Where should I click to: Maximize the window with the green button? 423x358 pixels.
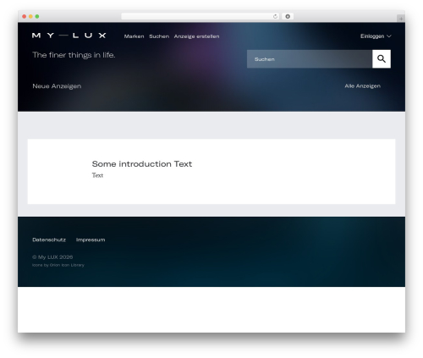37,16
